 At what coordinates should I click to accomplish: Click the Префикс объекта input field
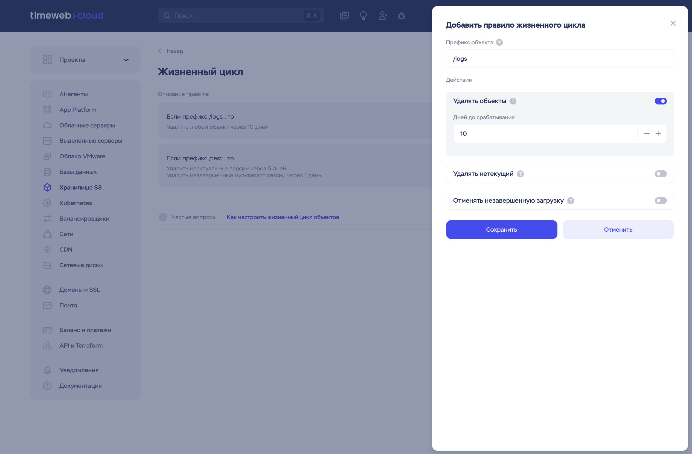(x=559, y=59)
